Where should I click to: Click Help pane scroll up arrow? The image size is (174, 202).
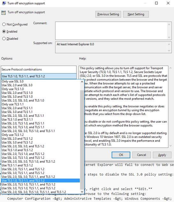click(x=170, y=68)
